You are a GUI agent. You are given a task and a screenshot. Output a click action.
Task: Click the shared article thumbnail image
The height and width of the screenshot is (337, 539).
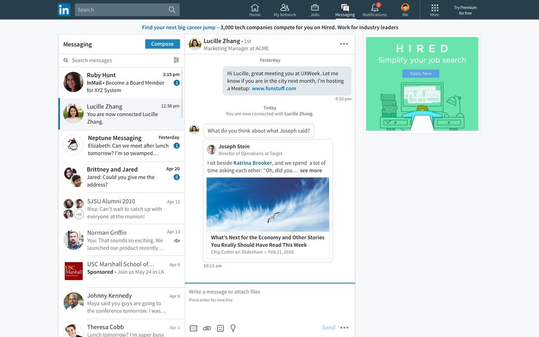point(268,202)
